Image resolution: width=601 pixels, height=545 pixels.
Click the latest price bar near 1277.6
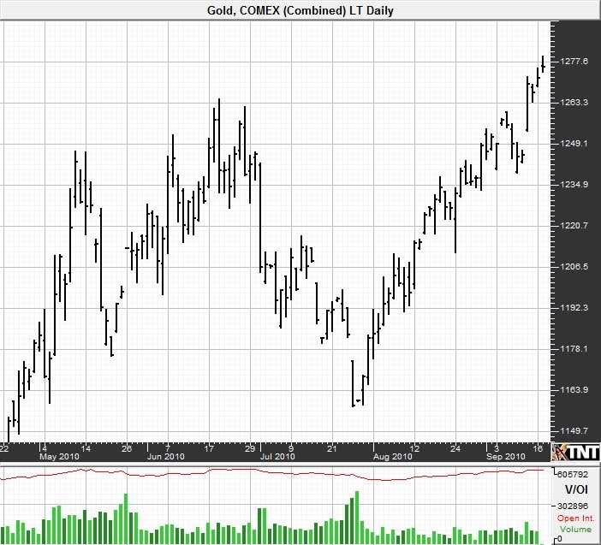coord(543,64)
